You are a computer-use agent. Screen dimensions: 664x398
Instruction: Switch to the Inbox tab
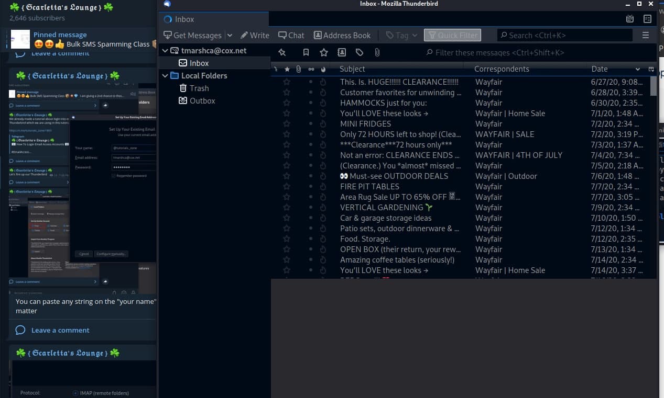184,19
